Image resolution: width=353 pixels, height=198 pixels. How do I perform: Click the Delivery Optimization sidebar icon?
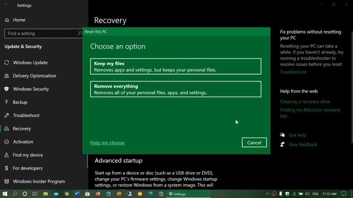click(x=7, y=76)
